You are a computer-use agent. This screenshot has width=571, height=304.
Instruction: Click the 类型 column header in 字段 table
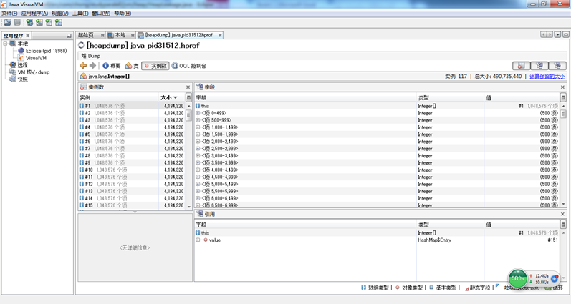450,97
